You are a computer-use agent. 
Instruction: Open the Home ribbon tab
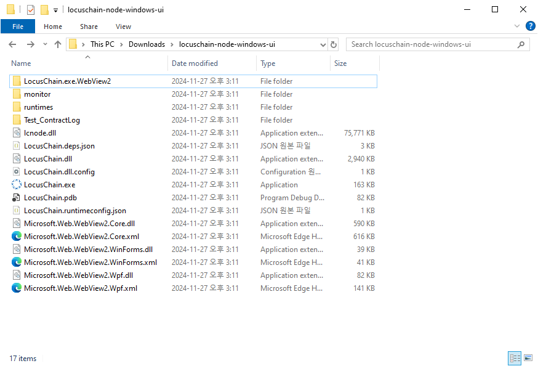coord(53,26)
